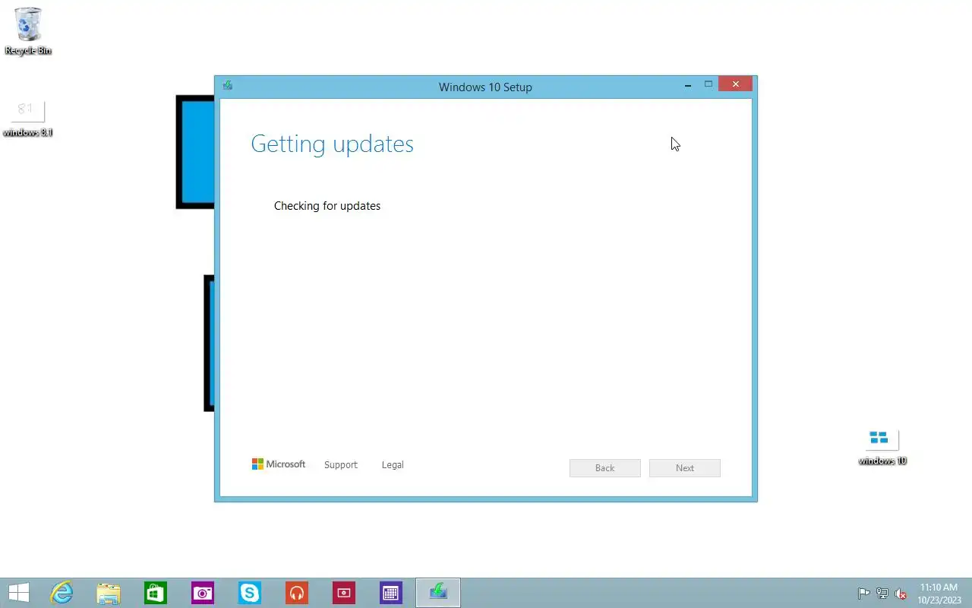This screenshot has height=608, width=972.
Task: Open the Music headphones app in taskbar
Action: [x=297, y=593]
